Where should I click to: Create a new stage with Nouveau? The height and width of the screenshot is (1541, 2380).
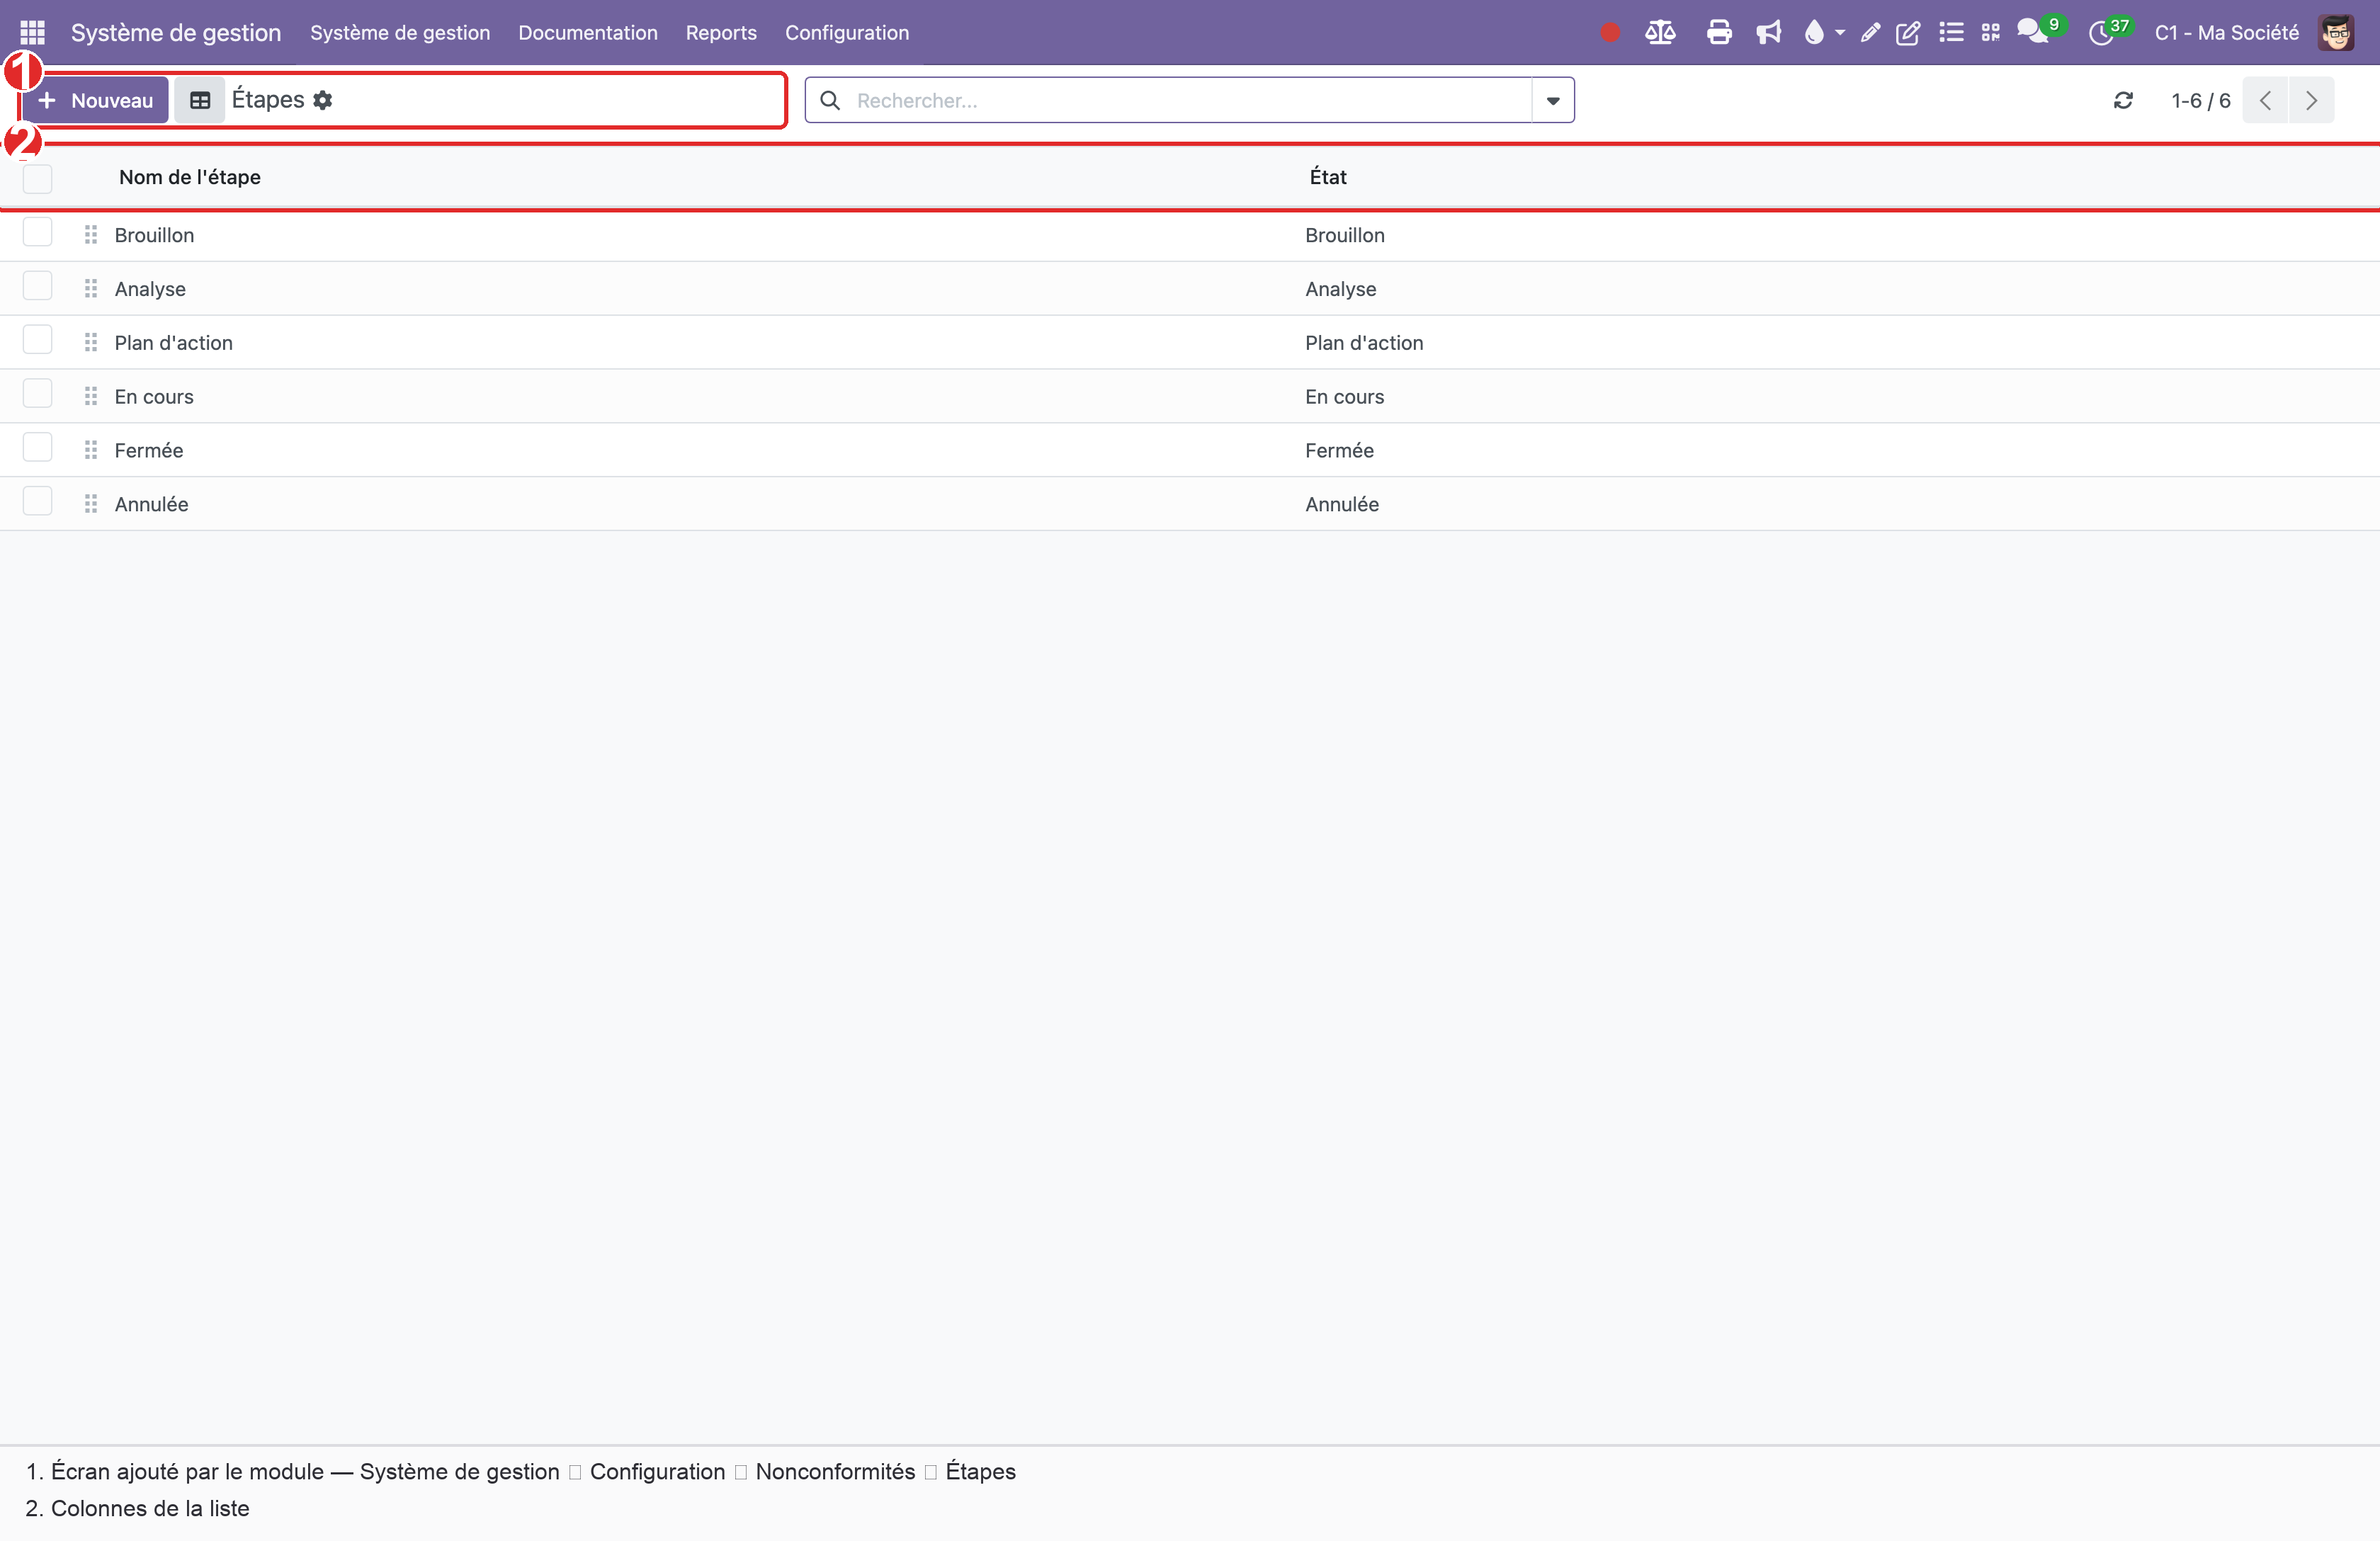coord(96,100)
